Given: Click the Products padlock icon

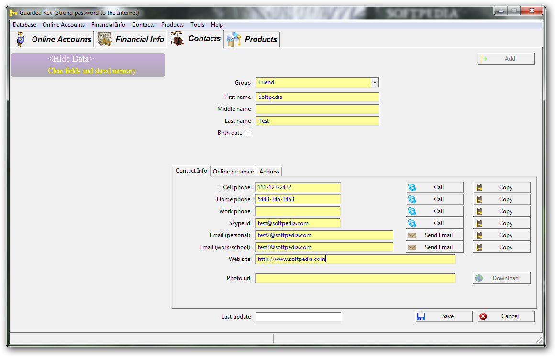Looking at the screenshot, I should pos(234,39).
